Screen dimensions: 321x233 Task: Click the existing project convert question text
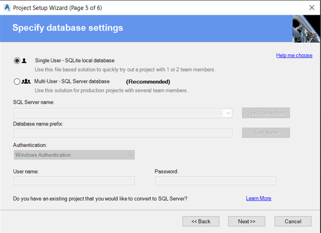[x=100, y=199]
